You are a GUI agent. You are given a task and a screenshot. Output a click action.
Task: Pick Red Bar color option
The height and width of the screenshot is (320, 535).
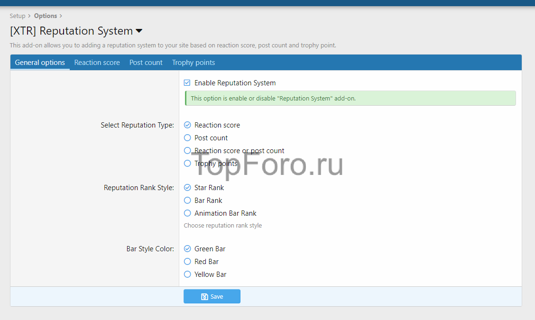(x=187, y=262)
